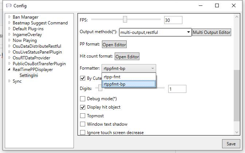The image size is (245, 153).
Task: Save the configuration
Action: point(231,144)
